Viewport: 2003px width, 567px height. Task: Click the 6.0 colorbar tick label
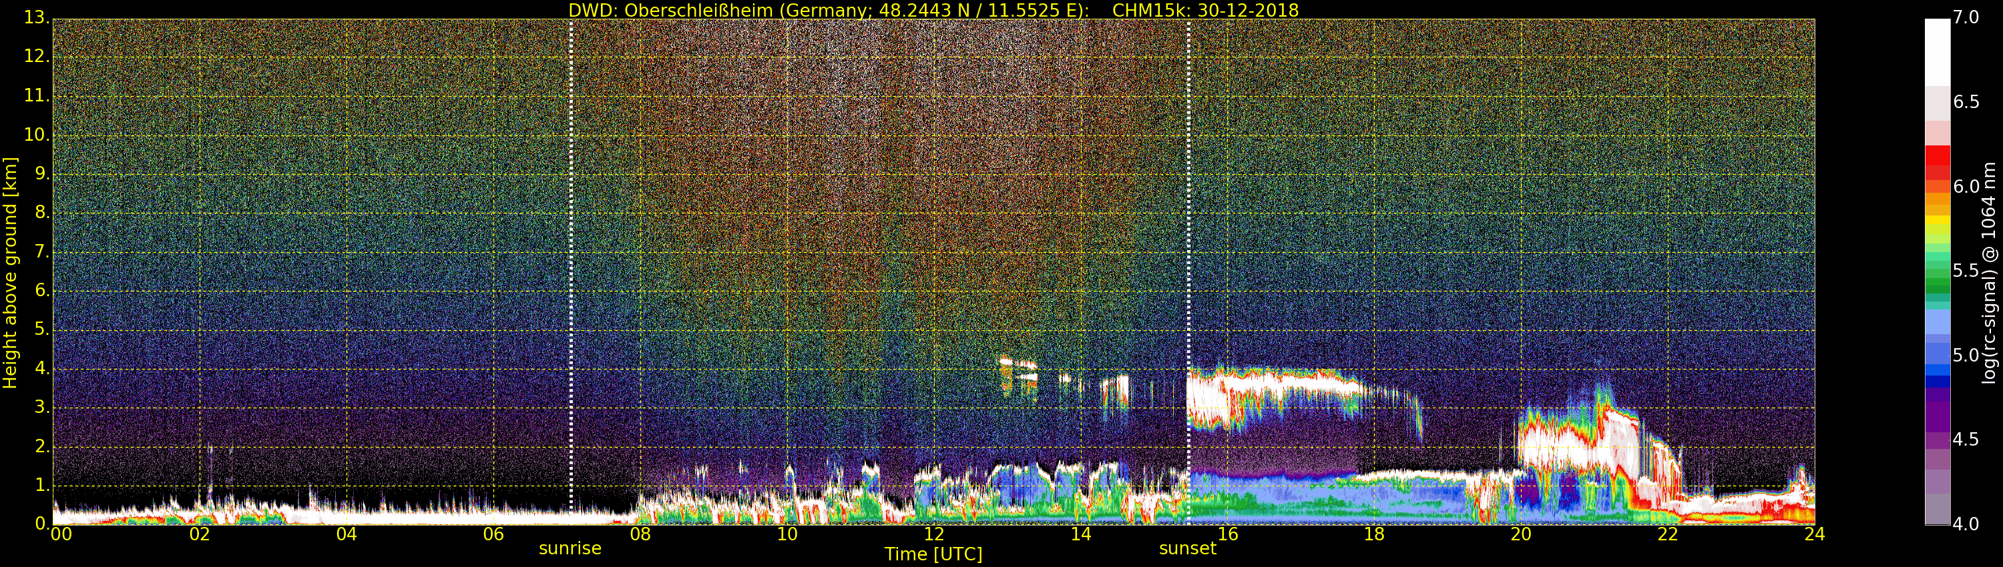(1966, 186)
